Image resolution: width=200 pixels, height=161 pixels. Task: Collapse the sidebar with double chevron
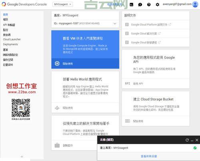pos(22,157)
